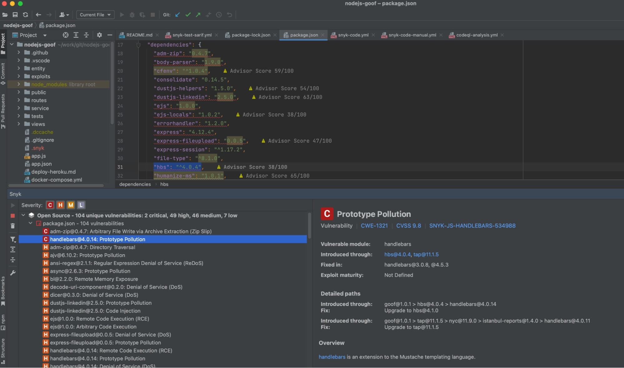The image size is (624, 368).
Task: Click Snyk clean trash icon
Action: 13,226
